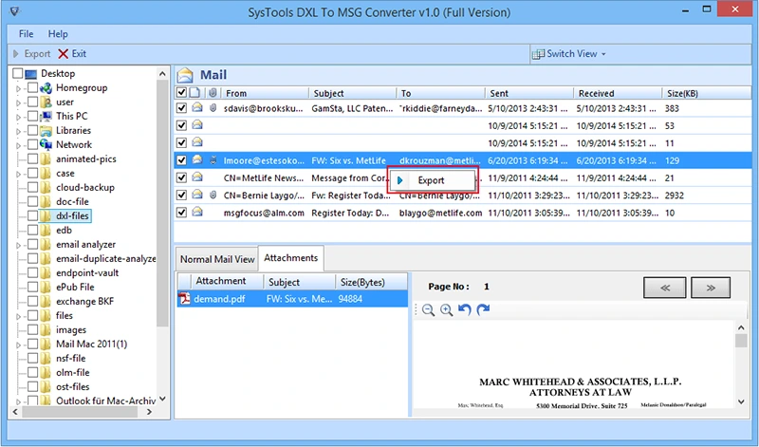Sort mails by the Size(KB) column header
This screenshot has width=759, height=447.
coord(706,93)
